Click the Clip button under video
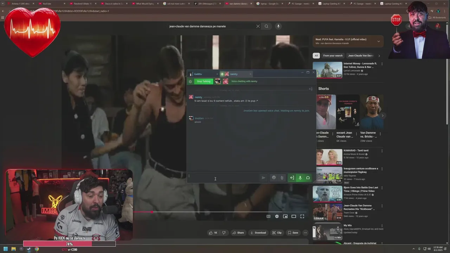The width and height of the screenshot is (450, 253). point(277,233)
